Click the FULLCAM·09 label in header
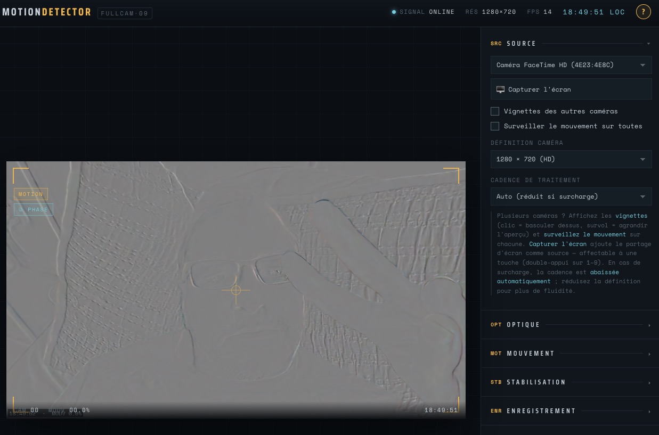The width and height of the screenshot is (659, 435). coord(125,13)
